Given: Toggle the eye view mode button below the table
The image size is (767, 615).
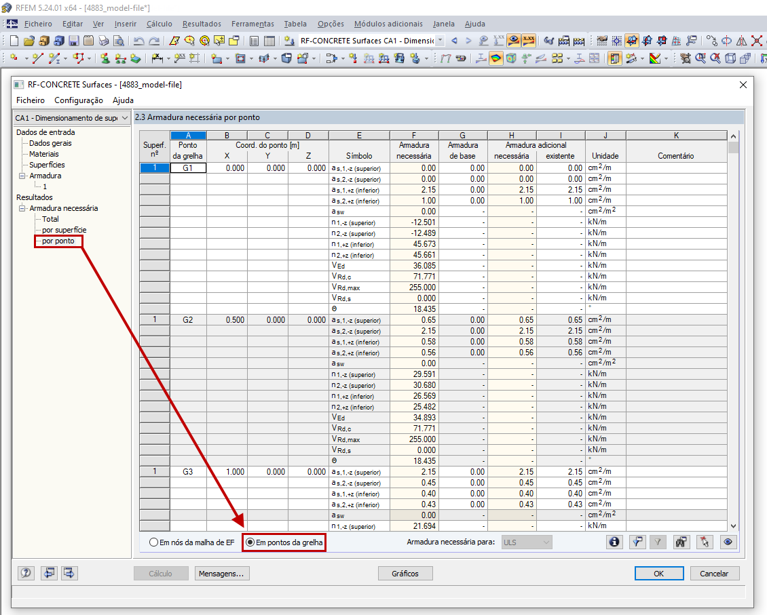Looking at the screenshot, I should tap(728, 542).
